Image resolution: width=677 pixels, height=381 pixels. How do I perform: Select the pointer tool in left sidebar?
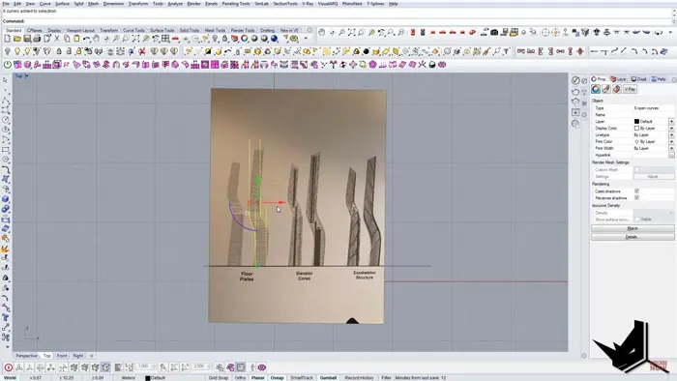pos(5,80)
